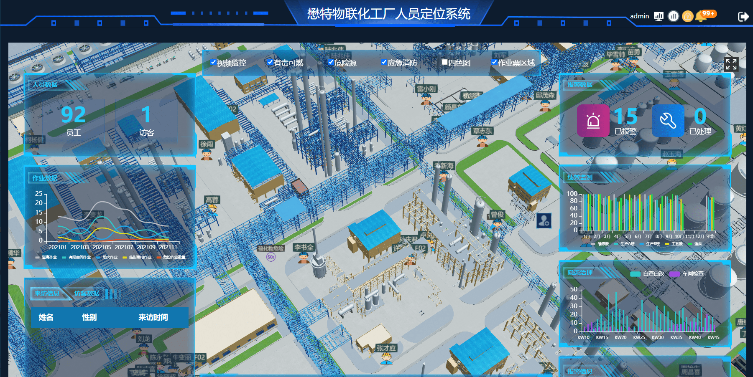Toggle 自查自改 legend swatch
Viewport: 753px width, 377px height.
tap(635, 274)
